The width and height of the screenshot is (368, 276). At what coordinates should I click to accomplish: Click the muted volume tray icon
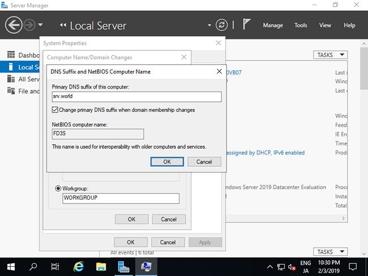292,266
